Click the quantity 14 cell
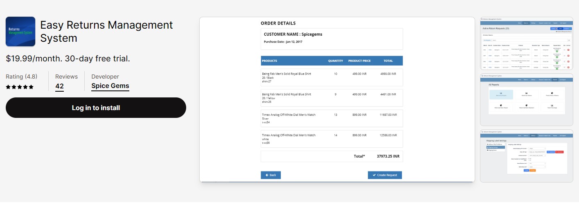 [x=336, y=135]
